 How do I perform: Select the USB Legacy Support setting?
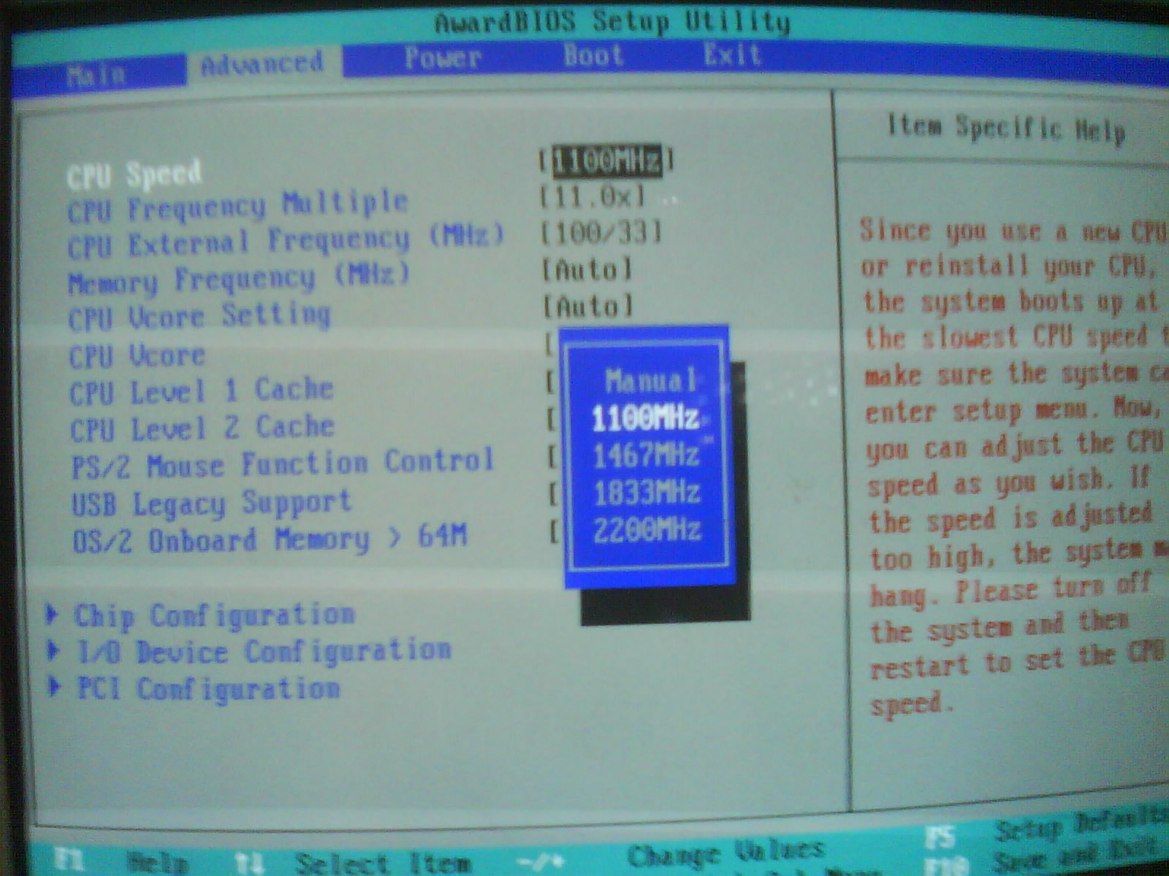pyautogui.click(x=212, y=504)
